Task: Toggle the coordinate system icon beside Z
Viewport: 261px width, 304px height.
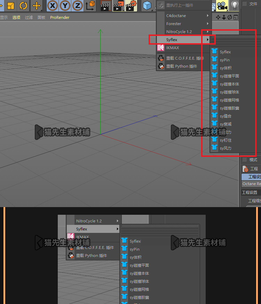Action: pyautogui.click(x=90, y=6)
